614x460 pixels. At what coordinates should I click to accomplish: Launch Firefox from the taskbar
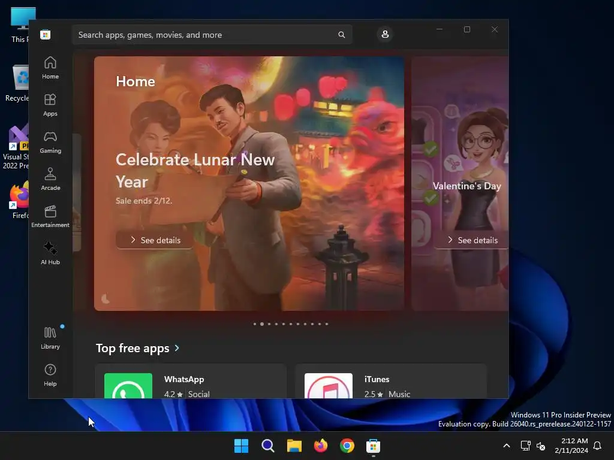click(321, 446)
